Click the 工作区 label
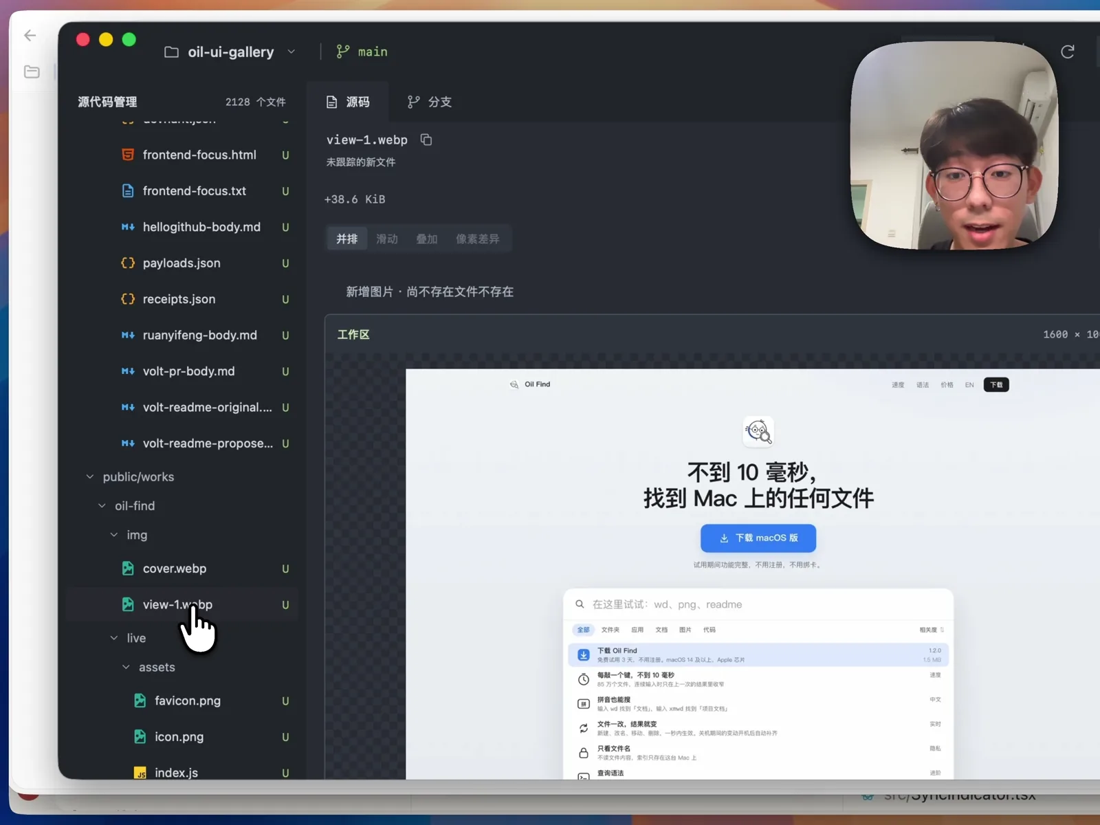Image resolution: width=1100 pixels, height=825 pixels. (353, 334)
